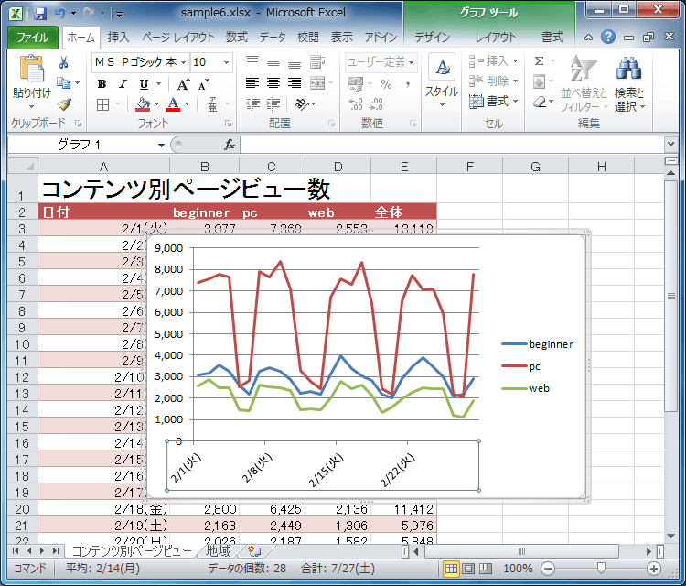Click the text orientation icon
Viewport: 686px width, 586px height.
(303, 104)
